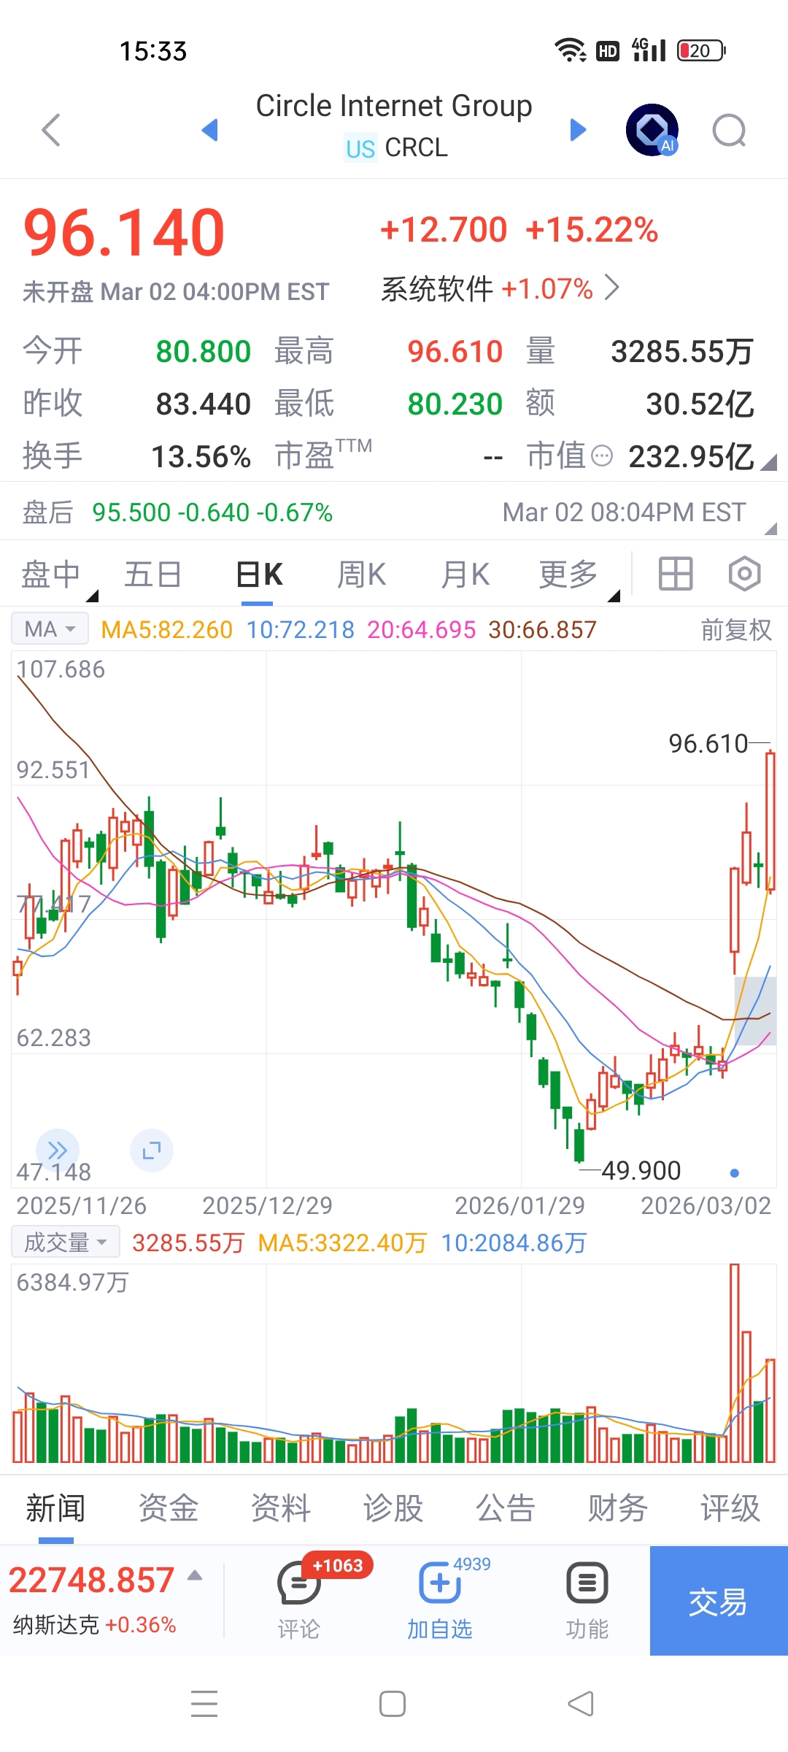Select the 日K daily chart tab
Screen dimensions: 788x1752
point(259,575)
